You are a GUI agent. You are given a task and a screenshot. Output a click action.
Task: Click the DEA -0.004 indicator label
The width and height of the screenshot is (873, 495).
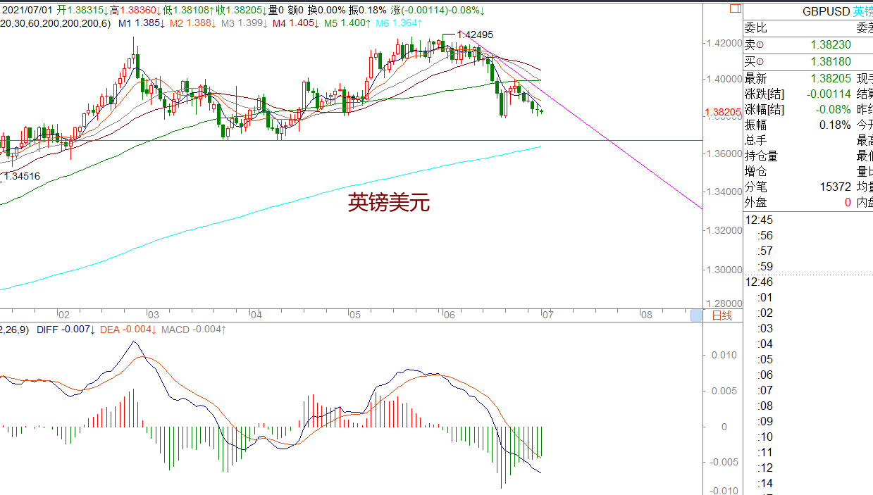(x=128, y=330)
